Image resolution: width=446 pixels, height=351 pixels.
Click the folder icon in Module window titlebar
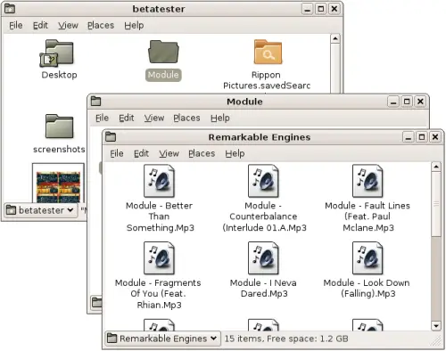[x=95, y=102]
